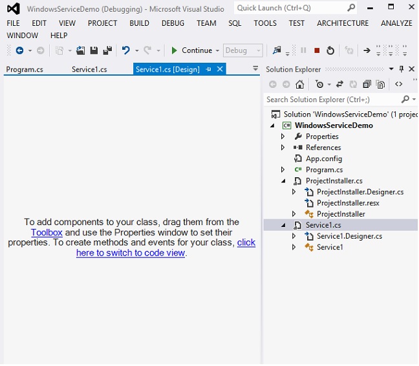This screenshot has width=419, height=366.
Task: Click Collapse All icon in Solution Explorer
Action: (367, 84)
